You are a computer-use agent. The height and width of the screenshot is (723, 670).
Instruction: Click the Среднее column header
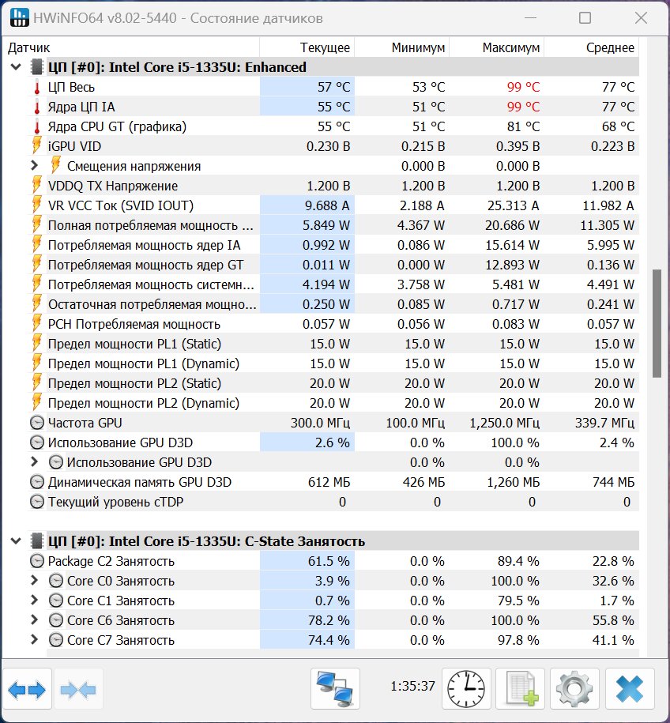[592, 47]
